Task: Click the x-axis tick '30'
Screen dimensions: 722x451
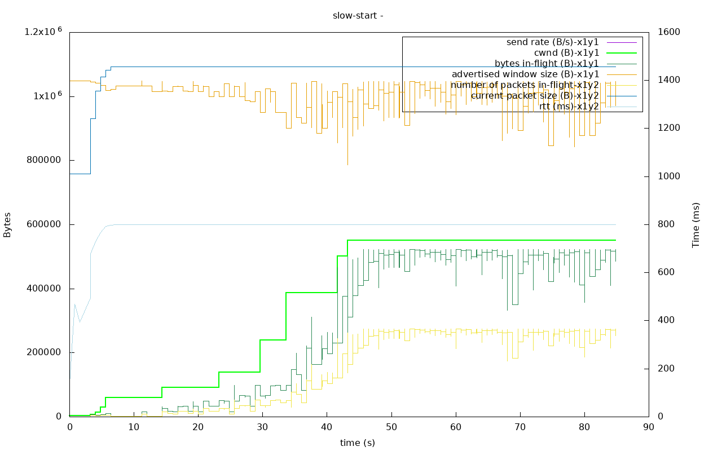Action: [x=262, y=427]
